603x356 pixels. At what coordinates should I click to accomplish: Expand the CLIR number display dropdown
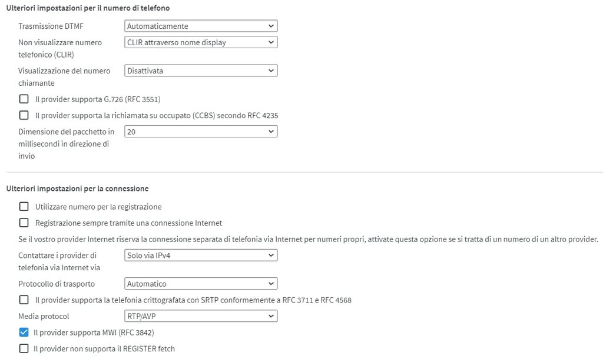coord(201,42)
